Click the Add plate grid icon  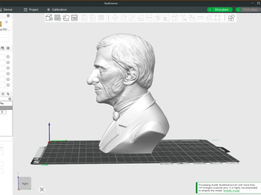pos(58,18)
